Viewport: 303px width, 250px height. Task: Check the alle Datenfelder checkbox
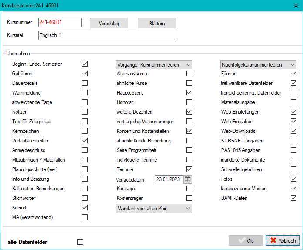pyautogui.click(x=81, y=242)
